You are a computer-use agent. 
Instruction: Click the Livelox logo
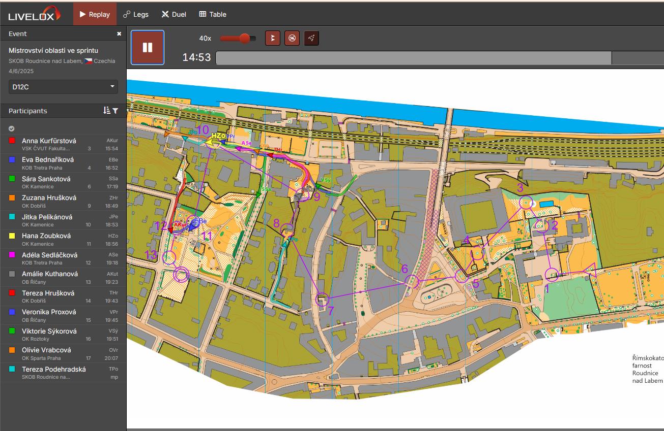pos(35,14)
